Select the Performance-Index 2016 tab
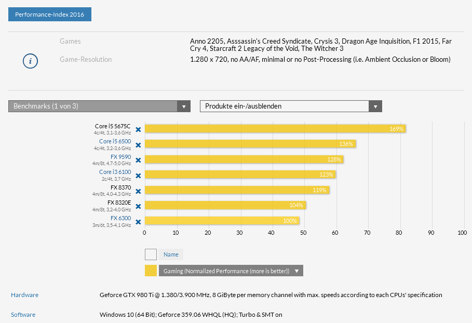Image resolution: width=472 pixels, height=323 pixels. click(50, 15)
